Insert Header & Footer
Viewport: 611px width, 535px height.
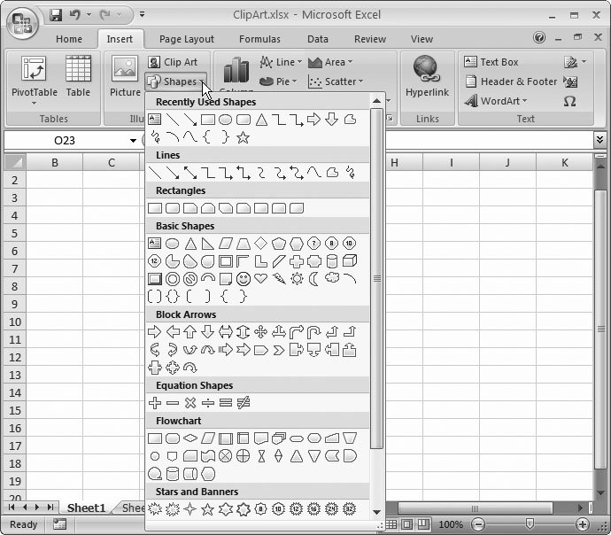[x=511, y=81]
